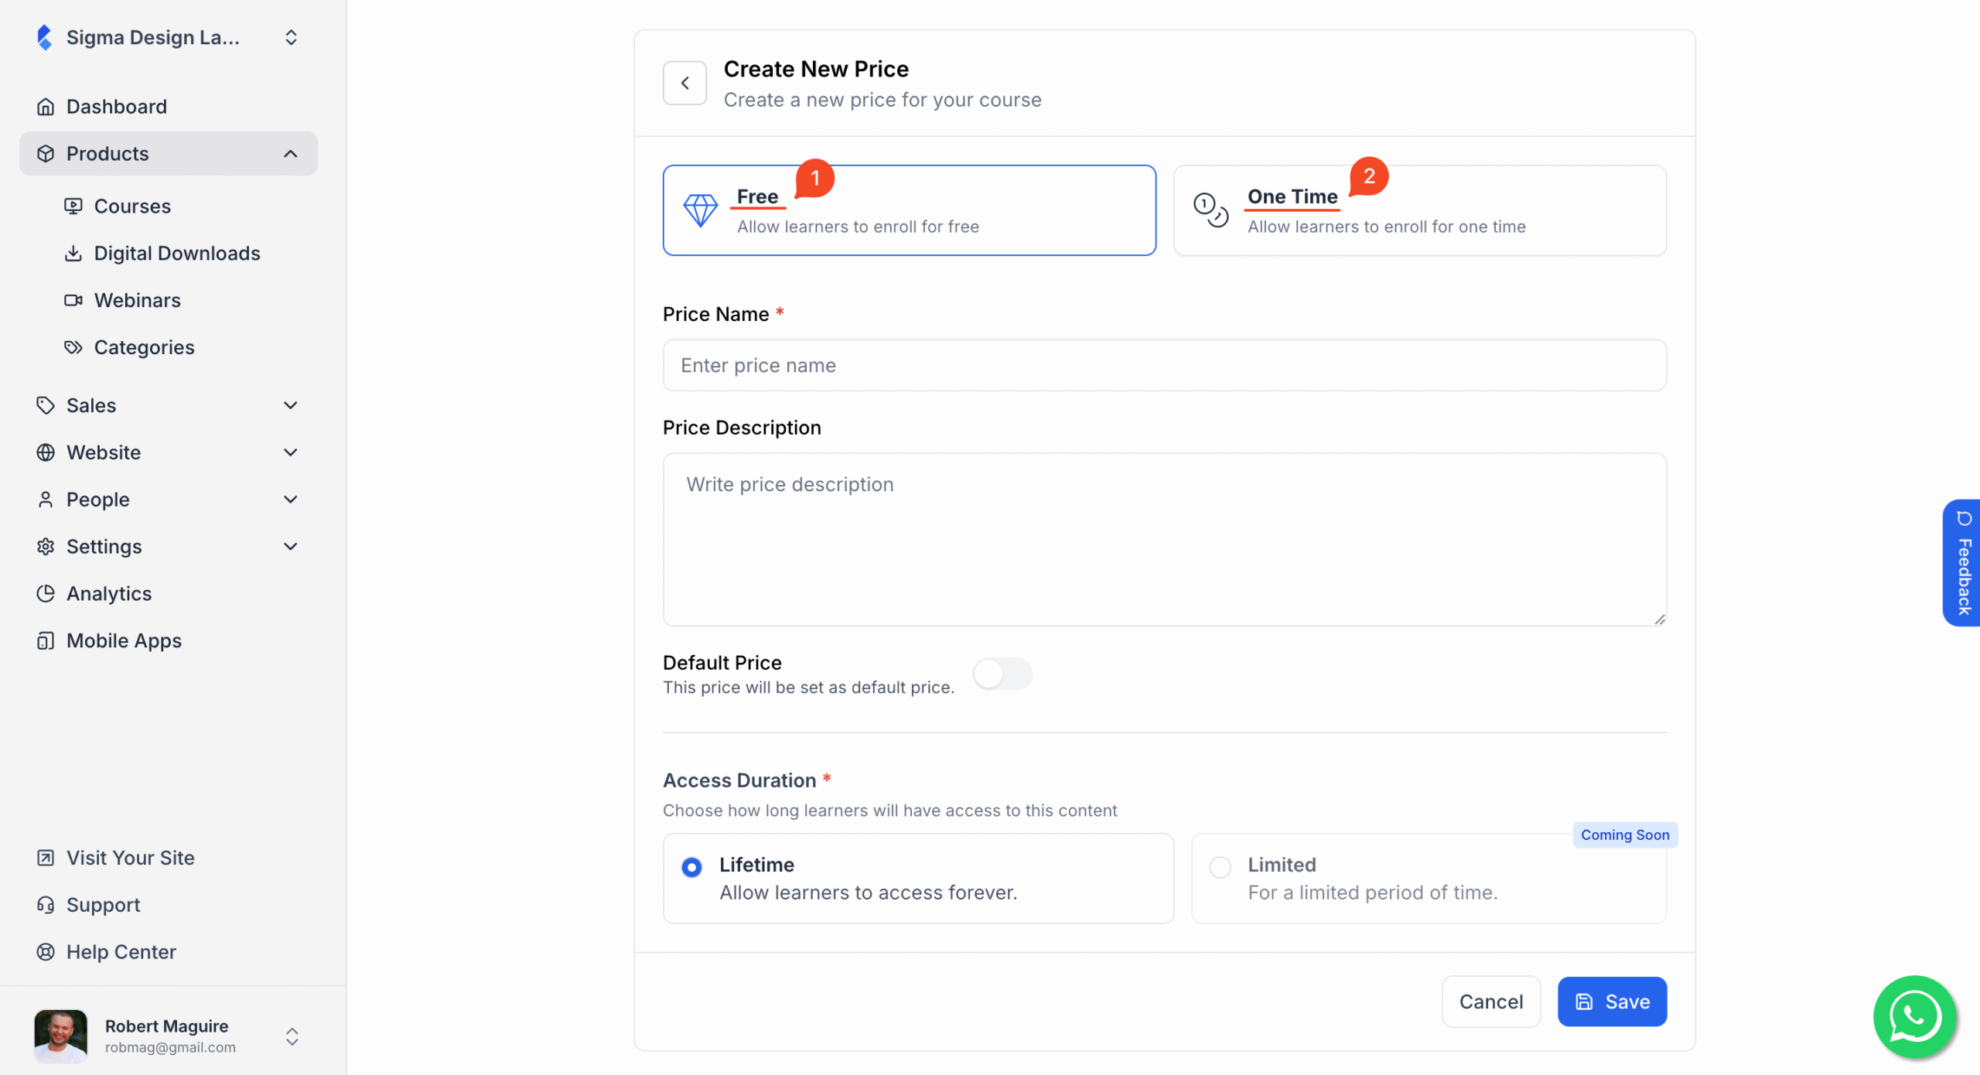
Task: Collapse the Products menu section
Action: [x=290, y=154]
